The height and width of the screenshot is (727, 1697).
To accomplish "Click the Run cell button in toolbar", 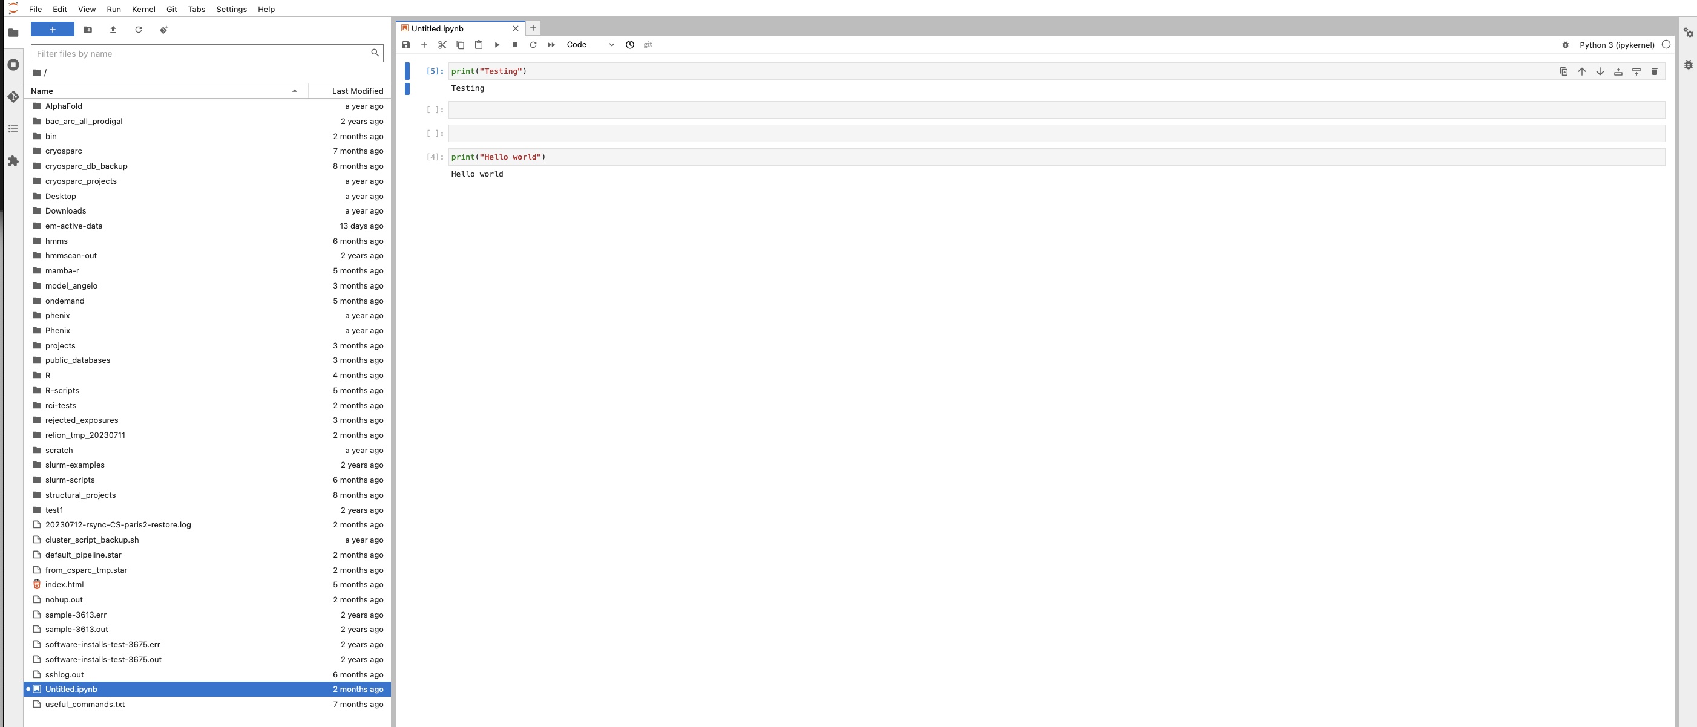I will point(496,44).
